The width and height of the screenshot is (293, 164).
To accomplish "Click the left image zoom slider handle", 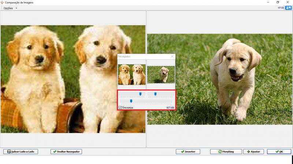I will pyautogui.click(x=140, y=94).
